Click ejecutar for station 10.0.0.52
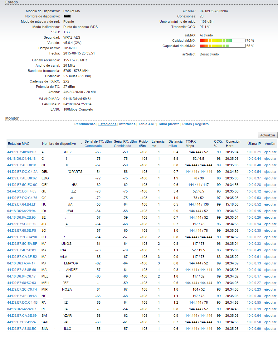 (x=270, y=204)
